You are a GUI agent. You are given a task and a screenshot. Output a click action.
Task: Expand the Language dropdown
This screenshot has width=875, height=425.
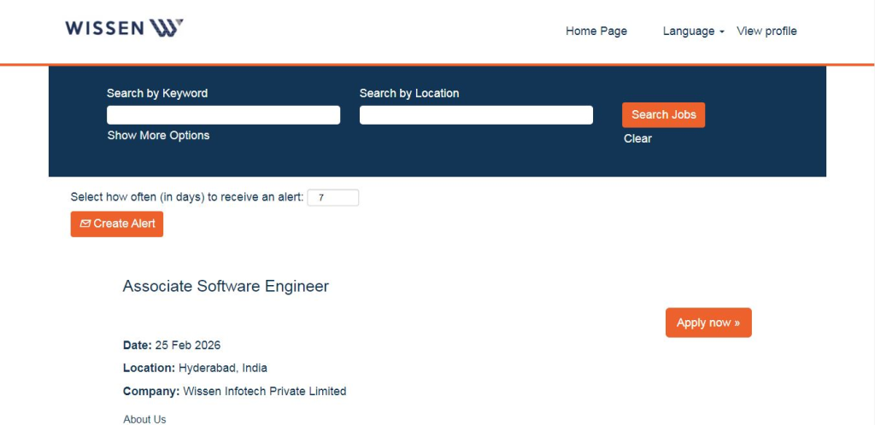(x=693, y=32)
